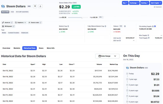Image resolution: width=163 pixels, height=104 pixels.
Task: Open Total Supply info icon
Action: coord(149,38)
